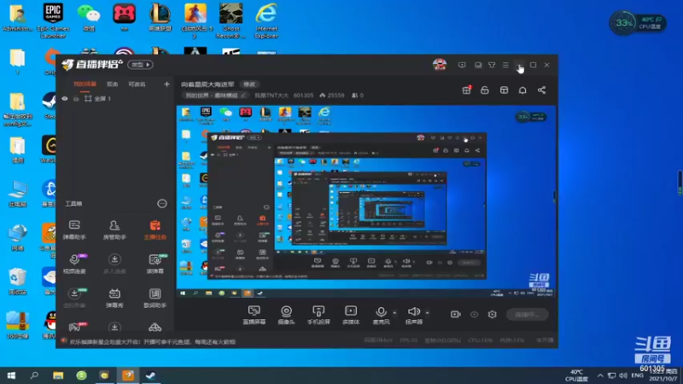Add the 摄像头 camera source
The width and height of the screenshot is (683, 384).
coord(286,315)
